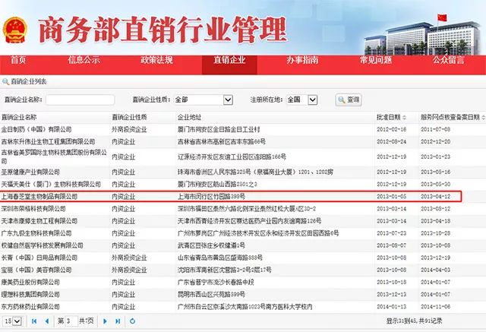Open the 直销企业性质 dropdown
Image resolution: width=486 pixels, height=332 pixels.
pyautogui.click(x=204, y=100)
